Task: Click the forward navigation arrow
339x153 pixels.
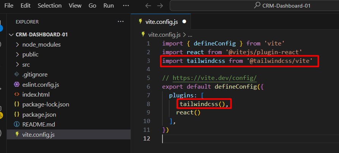Action: (x=160, y=6)
